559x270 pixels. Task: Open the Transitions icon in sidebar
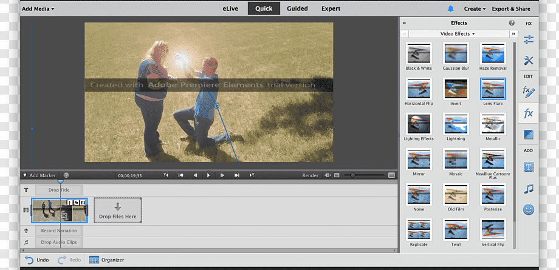tap(528, 135)
